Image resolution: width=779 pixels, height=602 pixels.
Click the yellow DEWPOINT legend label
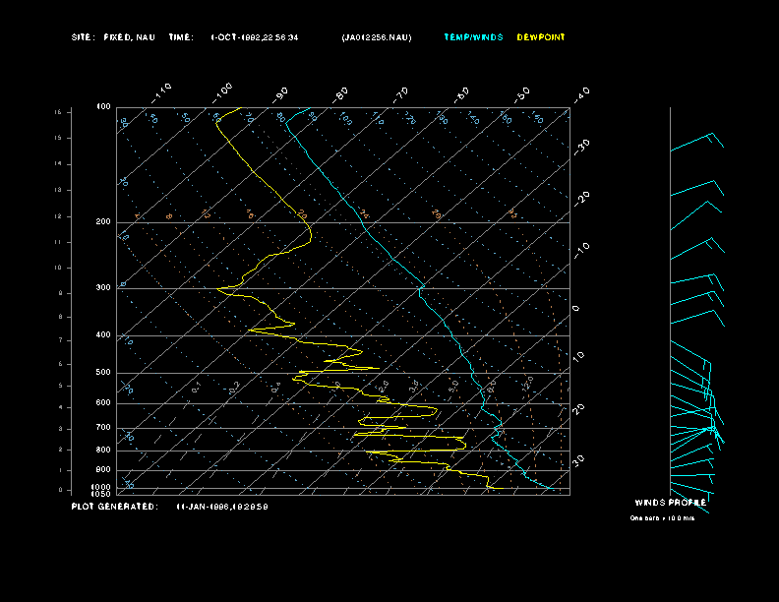click(541, 37)
